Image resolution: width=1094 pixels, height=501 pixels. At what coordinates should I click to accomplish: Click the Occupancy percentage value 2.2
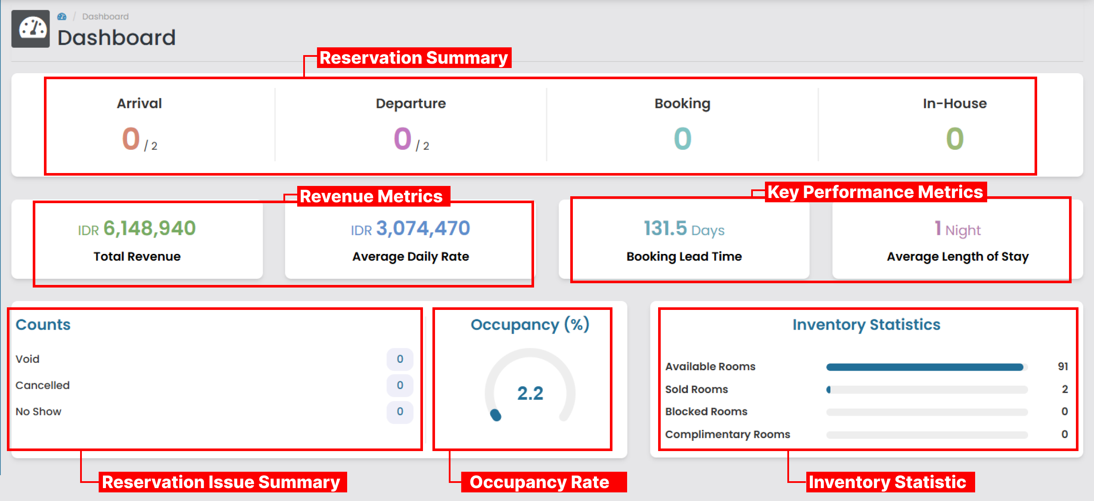[x=530, y=393]
